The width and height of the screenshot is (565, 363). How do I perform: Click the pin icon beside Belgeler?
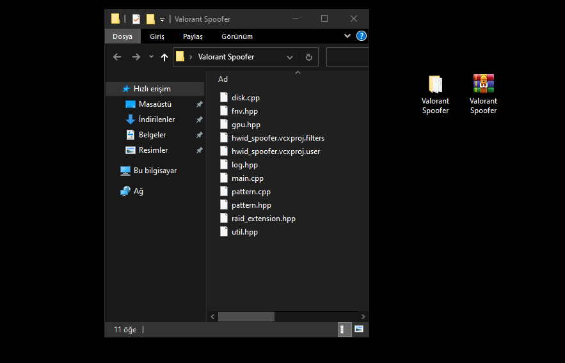pos(199,135)
